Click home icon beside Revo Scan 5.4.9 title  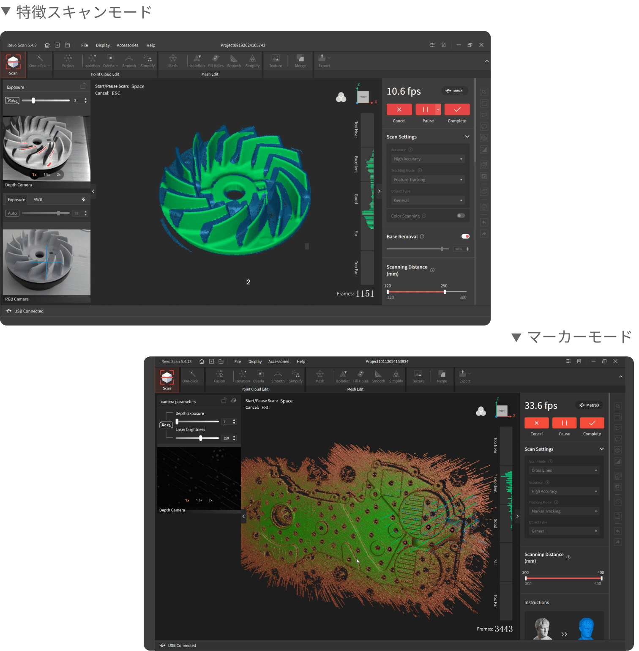(x=47, y=45)
